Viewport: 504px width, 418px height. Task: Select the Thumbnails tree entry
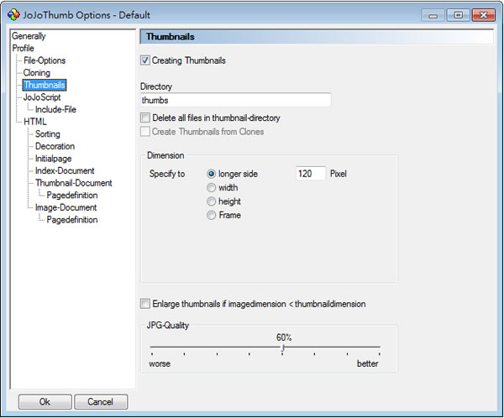(x=45, y=85)
